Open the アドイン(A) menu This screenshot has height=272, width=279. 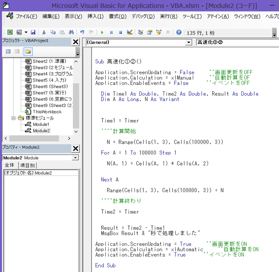[x=218, y=16]
